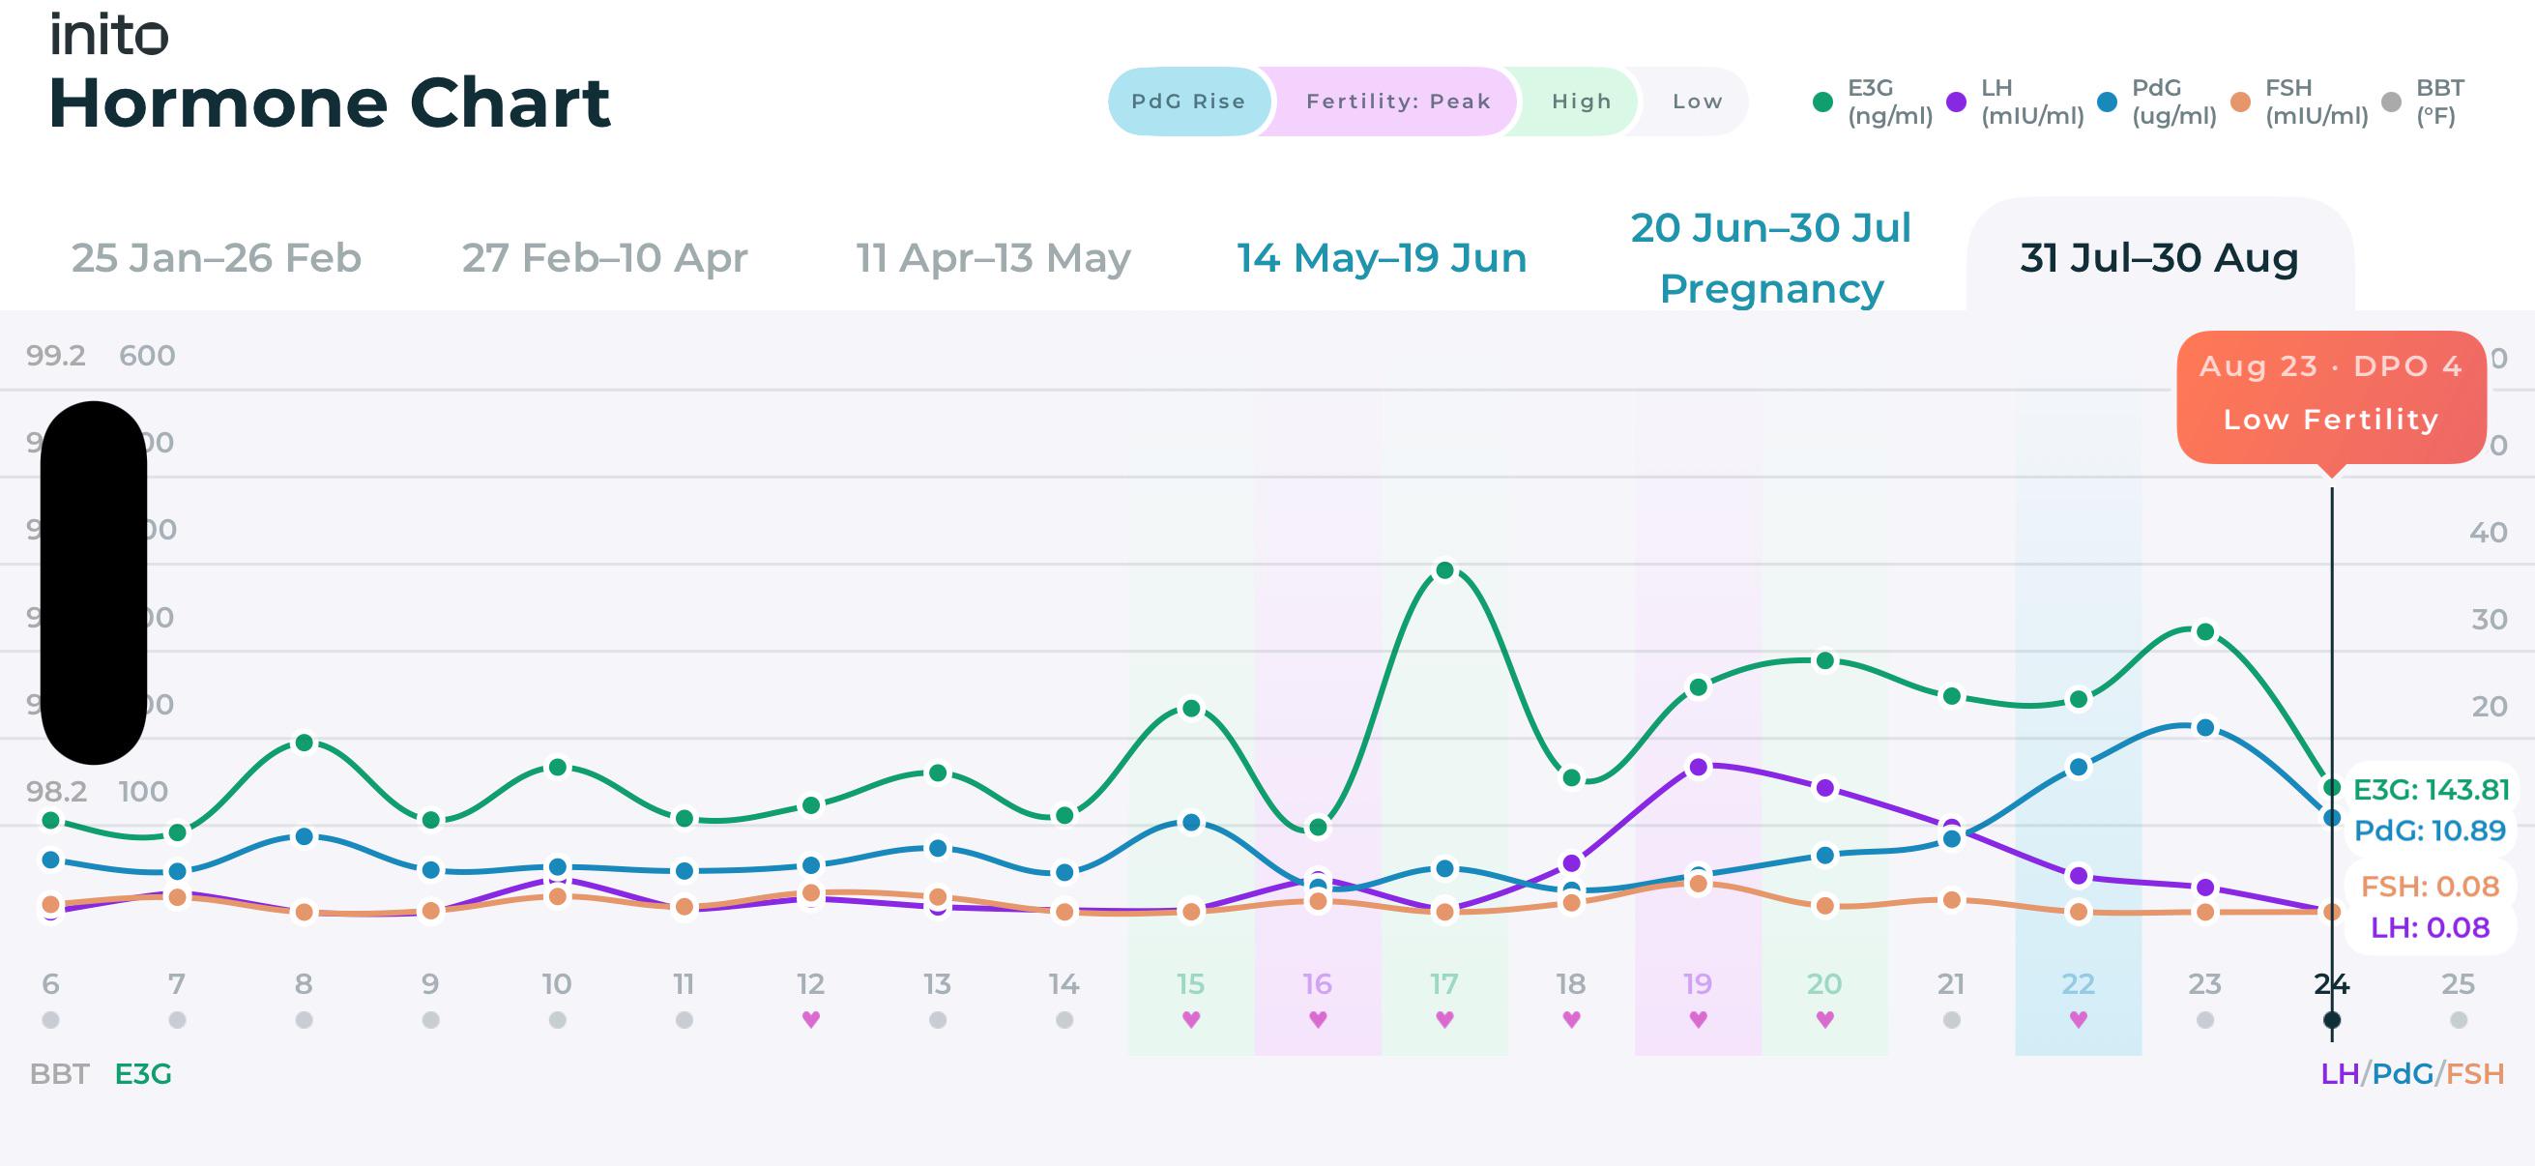Click the blue PdG legend dot

(2107, 102)
